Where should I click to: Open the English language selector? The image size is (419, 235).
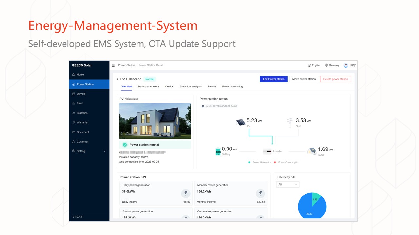point(314,65)
